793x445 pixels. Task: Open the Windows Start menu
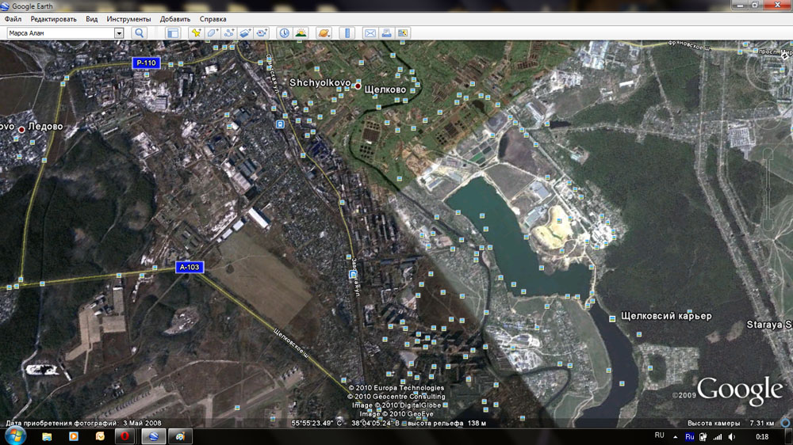coord(15,436)
